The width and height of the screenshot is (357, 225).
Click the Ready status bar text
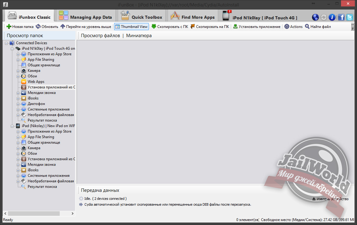pyautogui.click(x=8, y=220)
